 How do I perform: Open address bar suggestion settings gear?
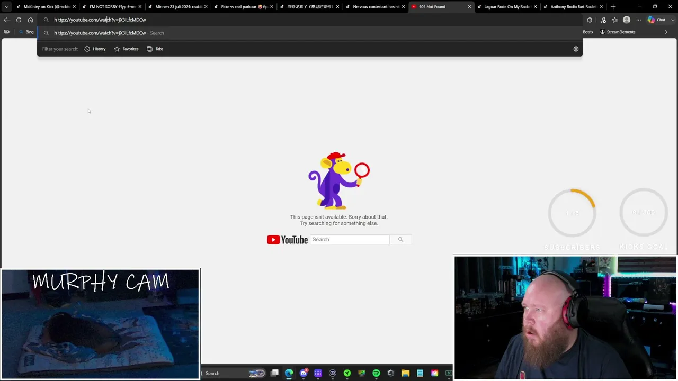point(576,49)
